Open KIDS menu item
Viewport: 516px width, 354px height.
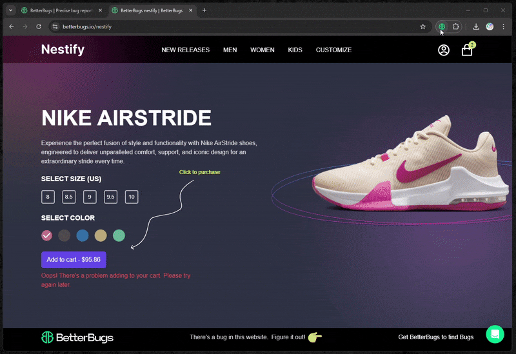click(295, 50)
